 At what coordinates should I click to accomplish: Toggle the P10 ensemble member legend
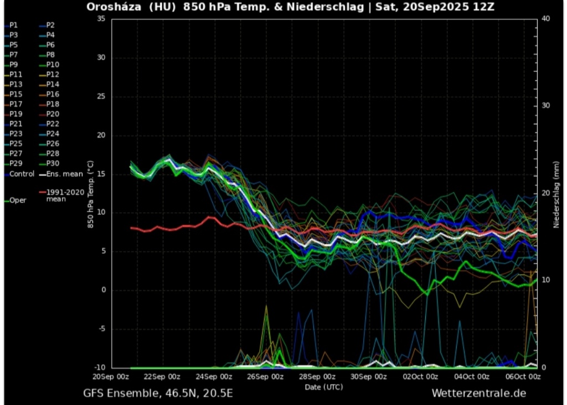[52, 65]
